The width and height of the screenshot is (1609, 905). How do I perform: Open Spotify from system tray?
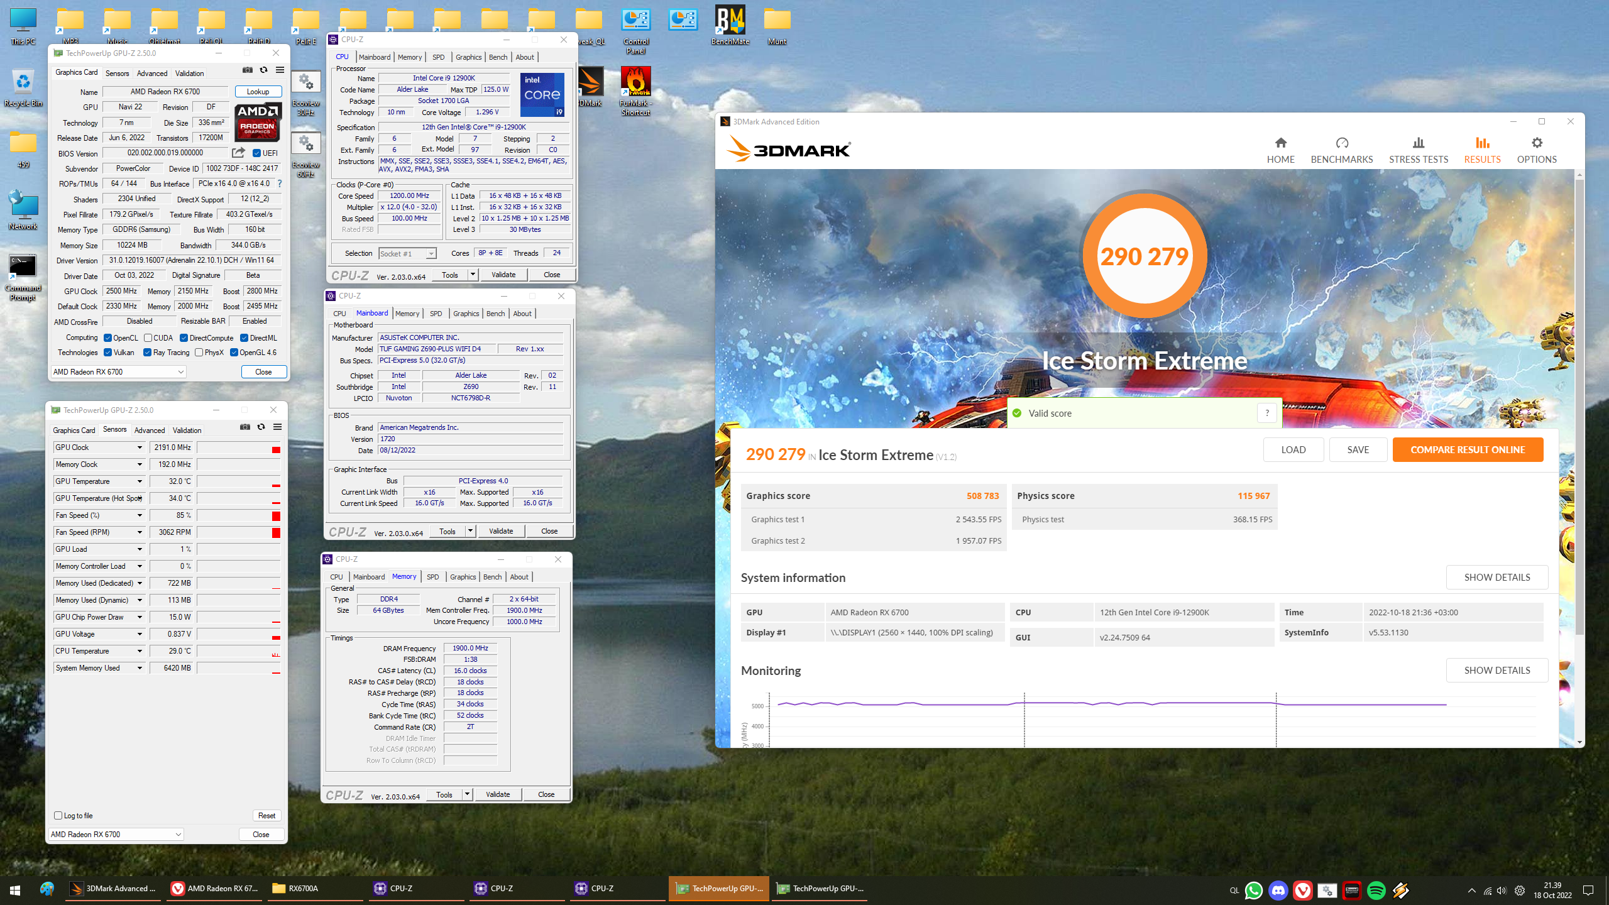pyautogui.click(x=1376, y=891)
